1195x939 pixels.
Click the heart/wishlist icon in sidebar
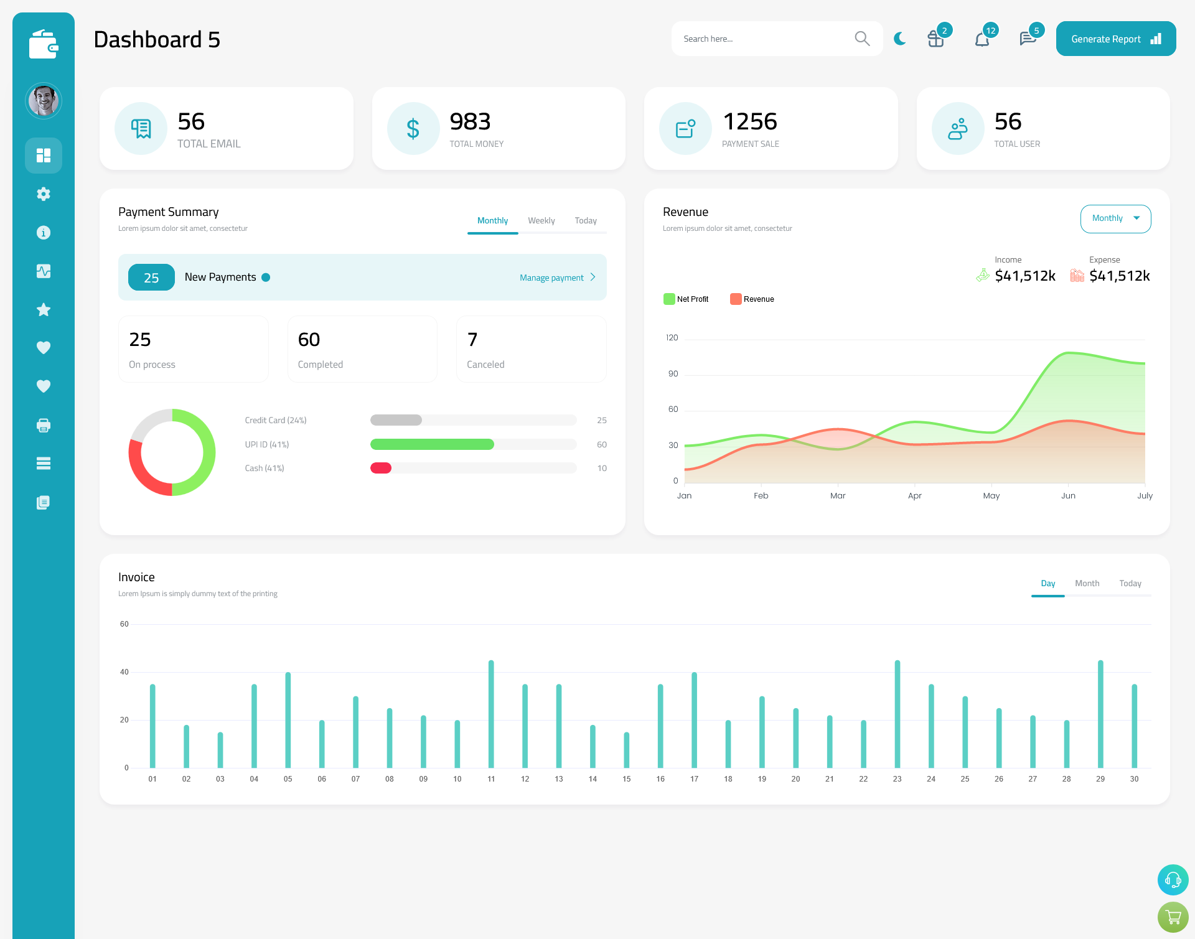[x=44, y=347]
